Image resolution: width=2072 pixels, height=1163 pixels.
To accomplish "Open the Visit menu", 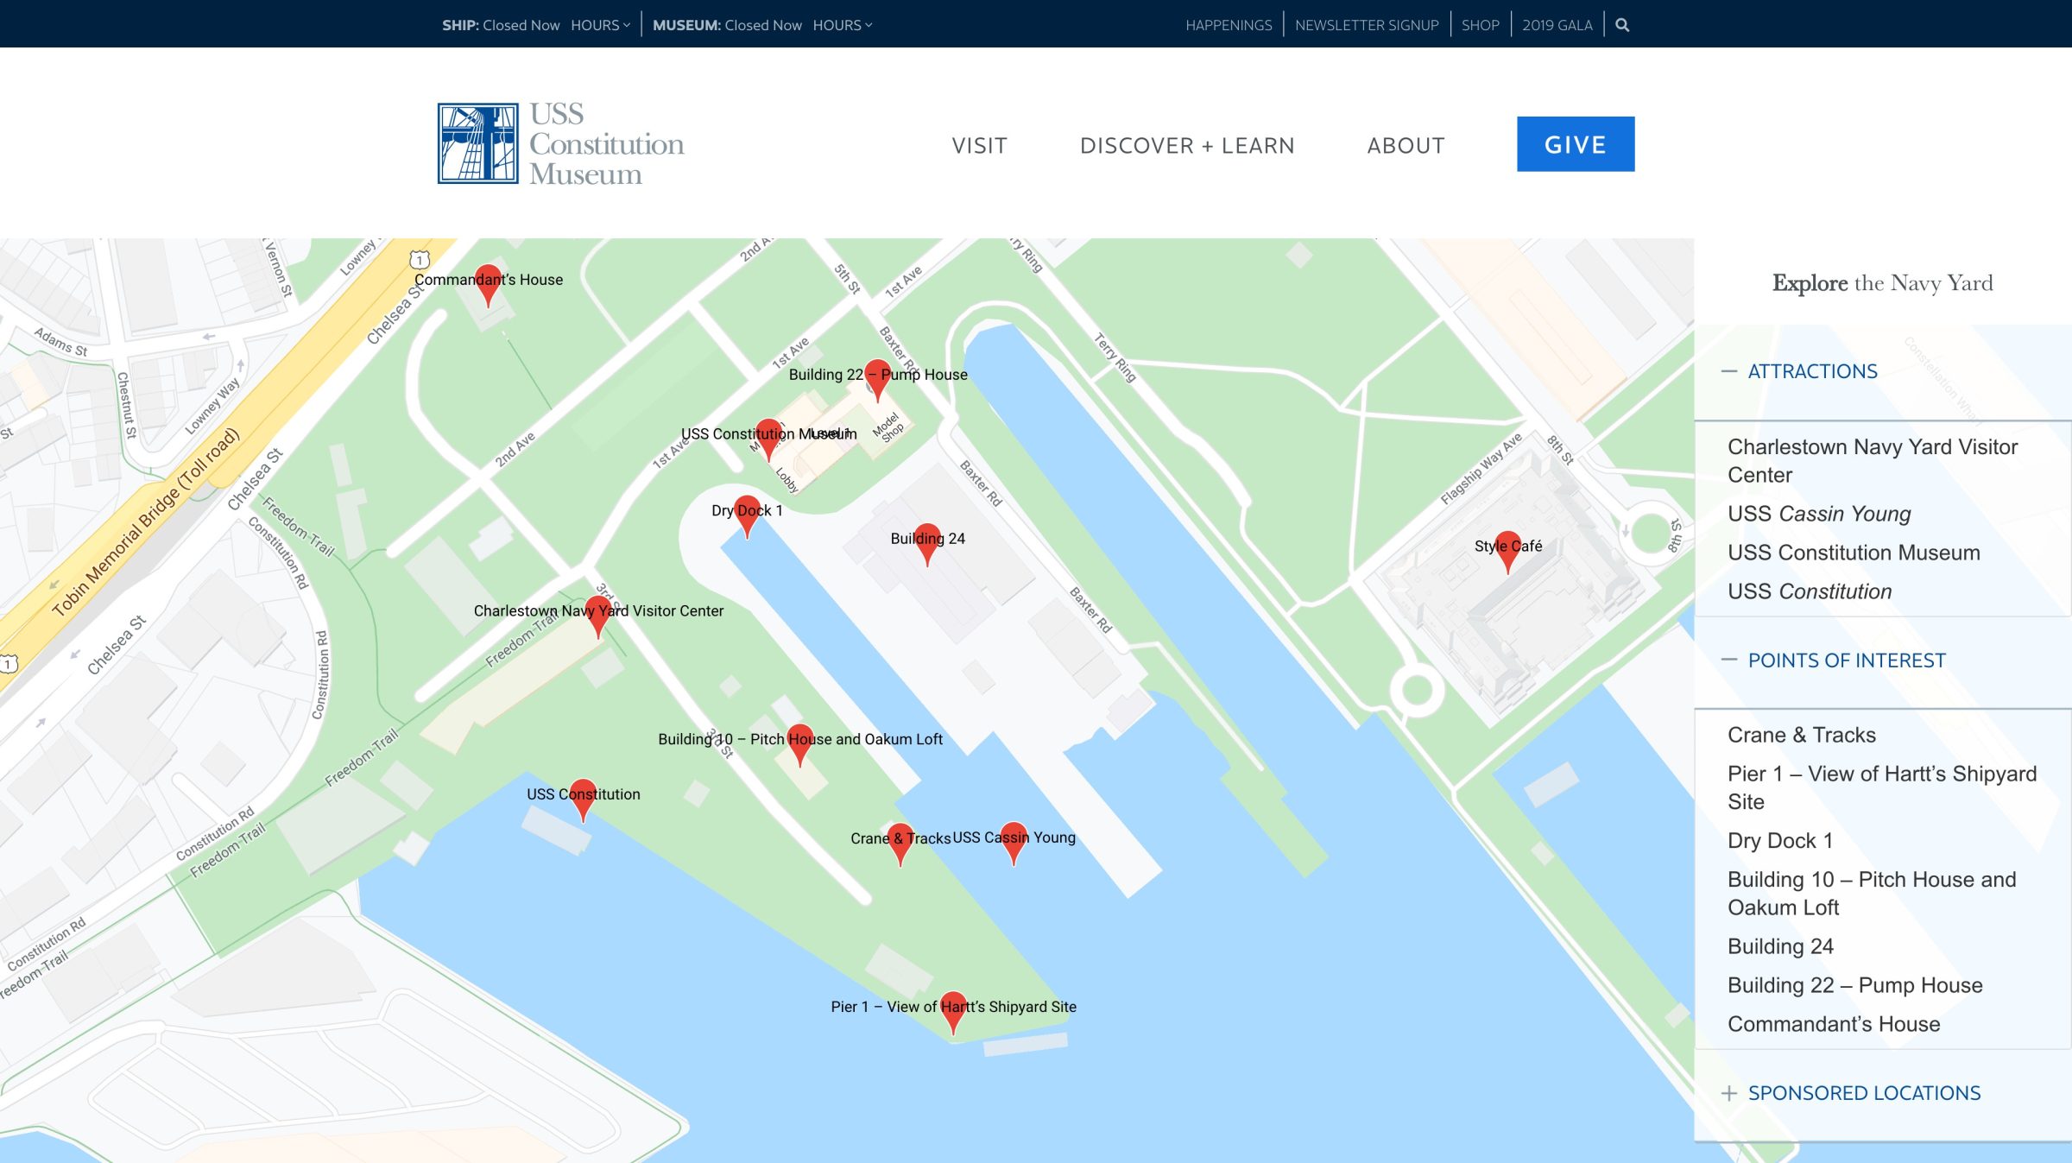I will (x=980, y=145).
